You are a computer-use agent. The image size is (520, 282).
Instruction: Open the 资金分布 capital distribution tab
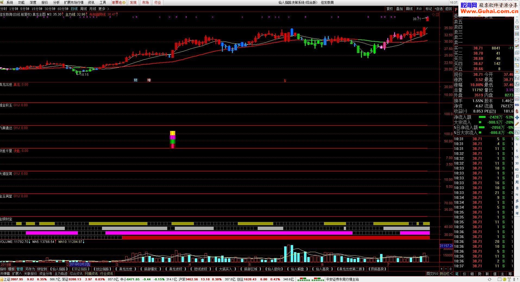45,274
